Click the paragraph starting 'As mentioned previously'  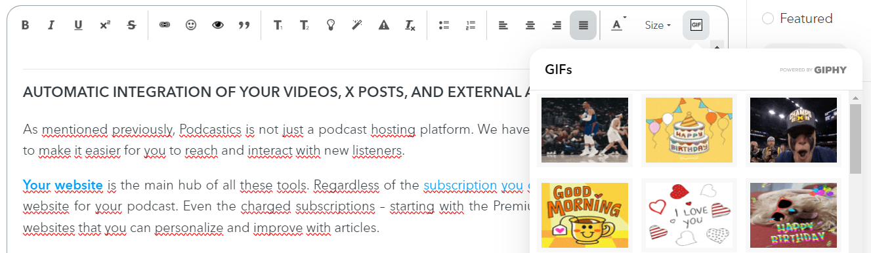[276, 140]
